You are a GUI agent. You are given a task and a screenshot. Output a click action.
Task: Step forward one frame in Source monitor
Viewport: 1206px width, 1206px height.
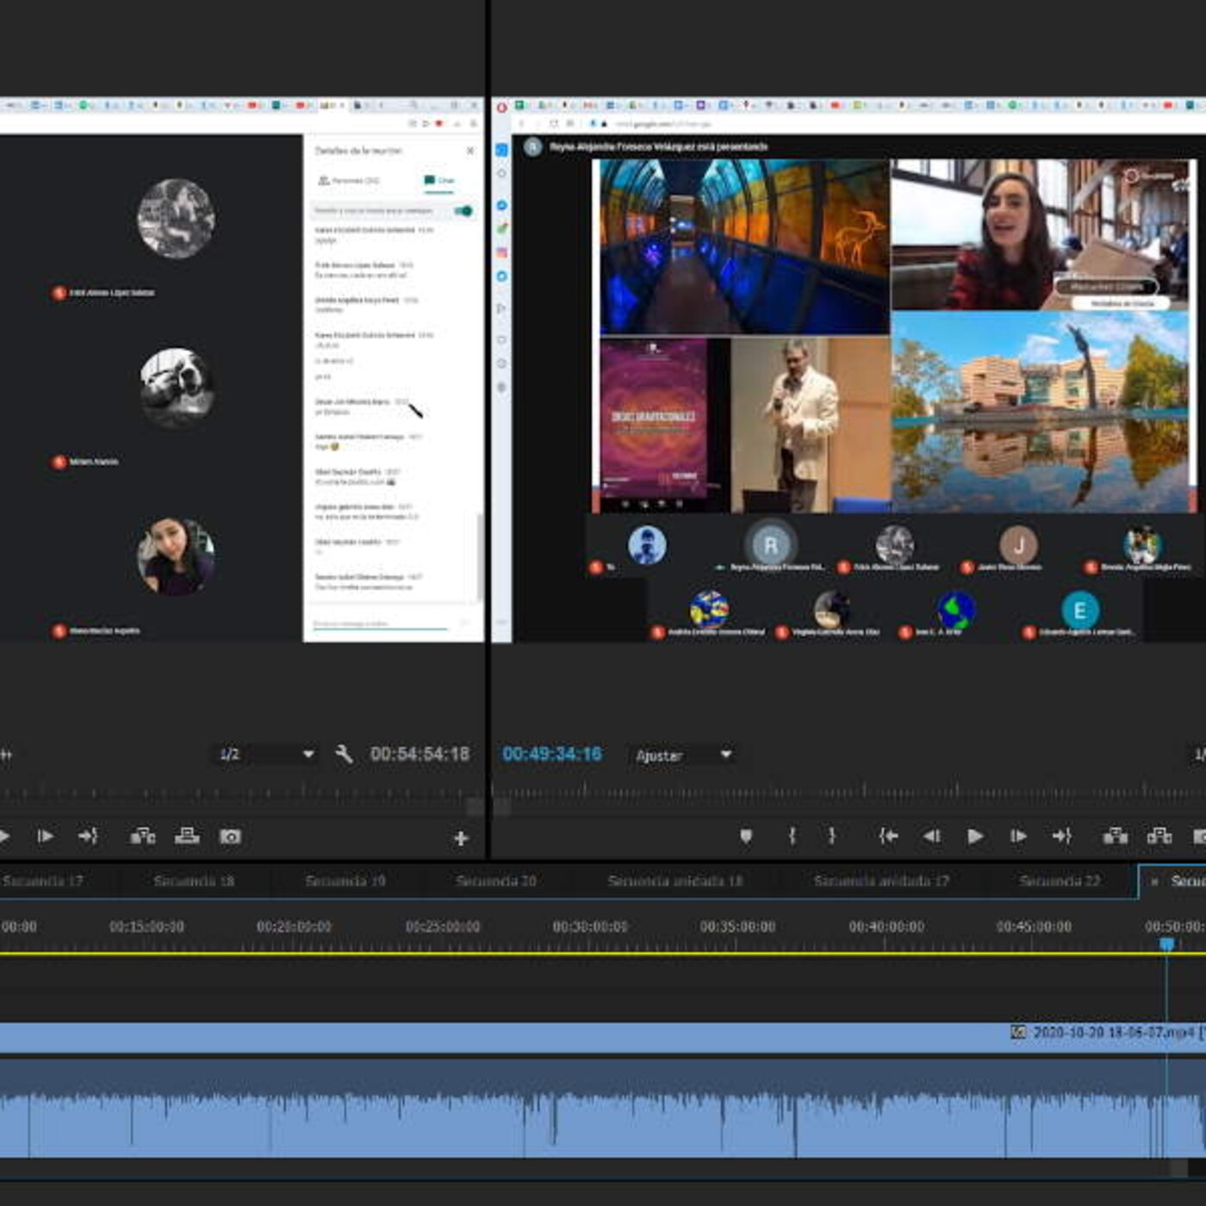[45, 836]
